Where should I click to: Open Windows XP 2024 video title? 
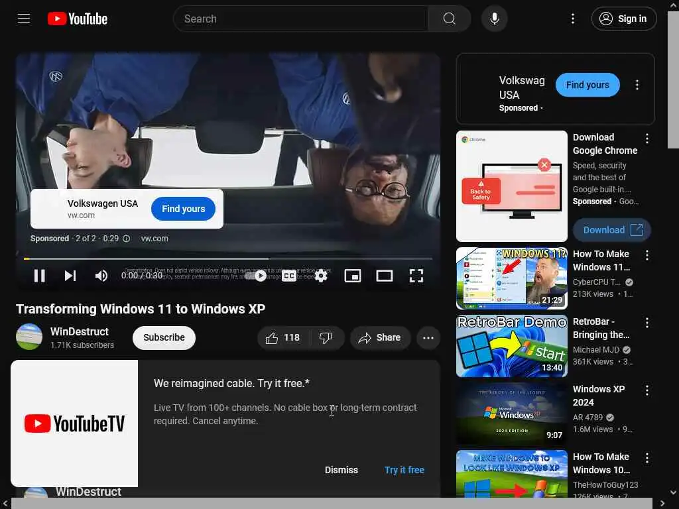599,396
